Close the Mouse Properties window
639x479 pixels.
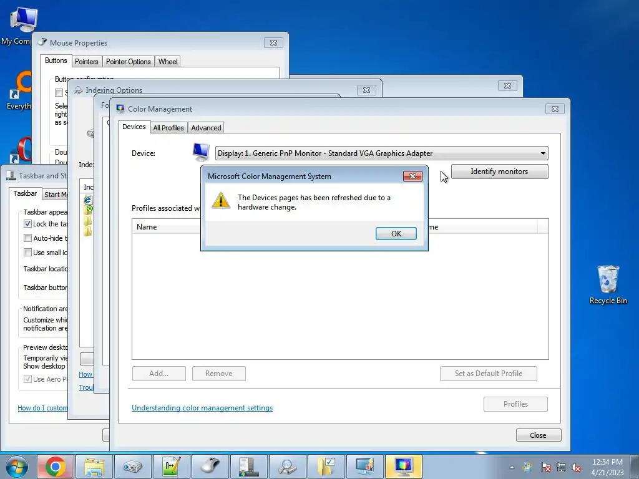[273, 43]
